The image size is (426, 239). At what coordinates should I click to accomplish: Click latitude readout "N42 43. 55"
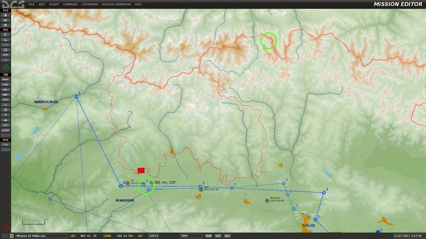tap(88, 236)
